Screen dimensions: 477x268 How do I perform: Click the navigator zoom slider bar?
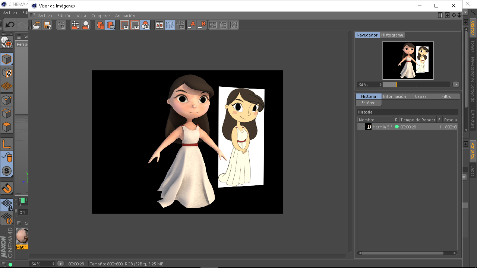(416, 85)
